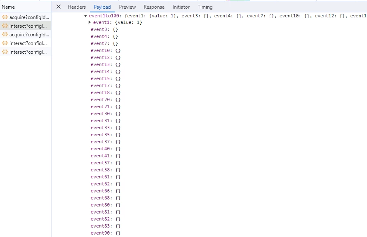
Task: Click the event7 property row
Action: pyautogui.click(x=104, y=44)
